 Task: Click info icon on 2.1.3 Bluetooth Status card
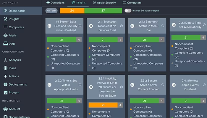click(x=163, y=26)
